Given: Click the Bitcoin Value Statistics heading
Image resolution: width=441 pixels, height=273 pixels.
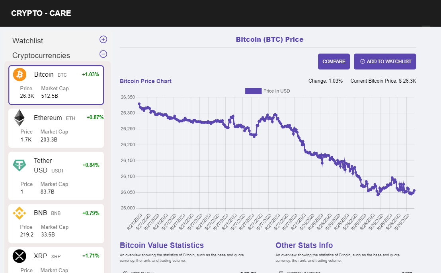Looking at the screenshot, I should tap(162, 245).
